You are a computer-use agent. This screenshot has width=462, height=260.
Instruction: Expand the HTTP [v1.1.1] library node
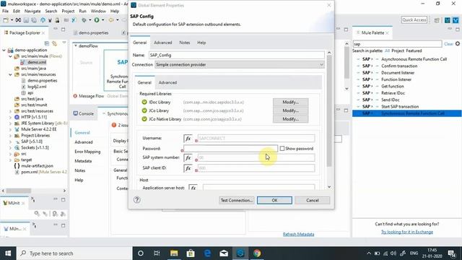click(10, 117)
